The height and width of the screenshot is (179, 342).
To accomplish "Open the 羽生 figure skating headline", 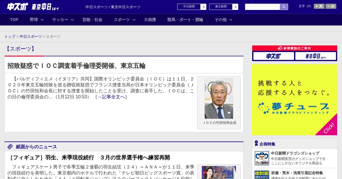I will (89, 157).
